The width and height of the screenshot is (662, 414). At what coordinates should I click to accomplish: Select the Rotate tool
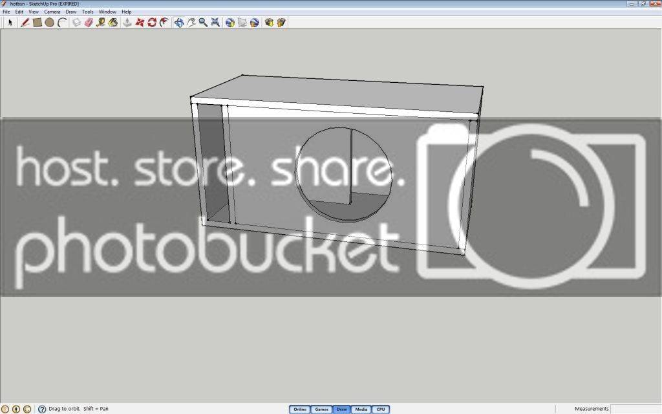click(152, 23)
